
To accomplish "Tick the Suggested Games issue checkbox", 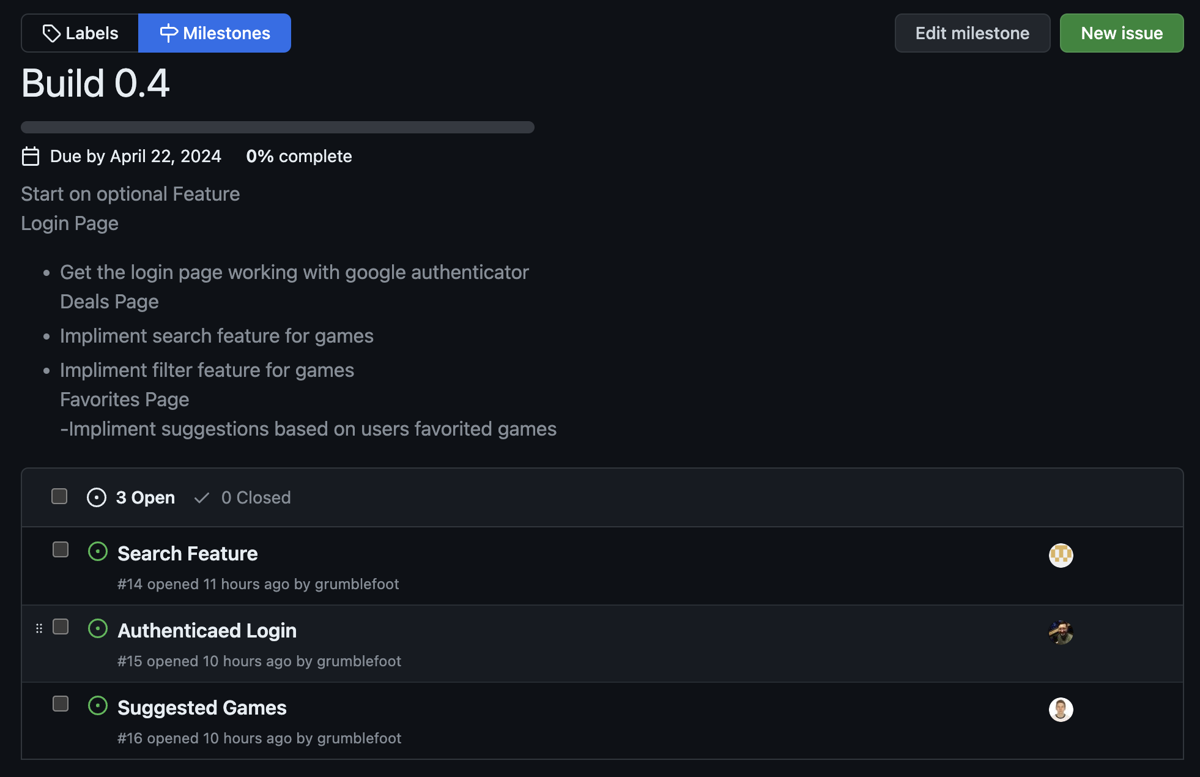I will 61,704.
